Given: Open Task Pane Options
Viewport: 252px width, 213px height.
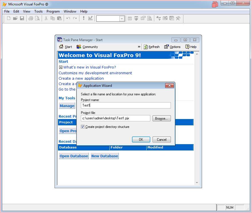Looking at the screenshot, I should point(172,47).
